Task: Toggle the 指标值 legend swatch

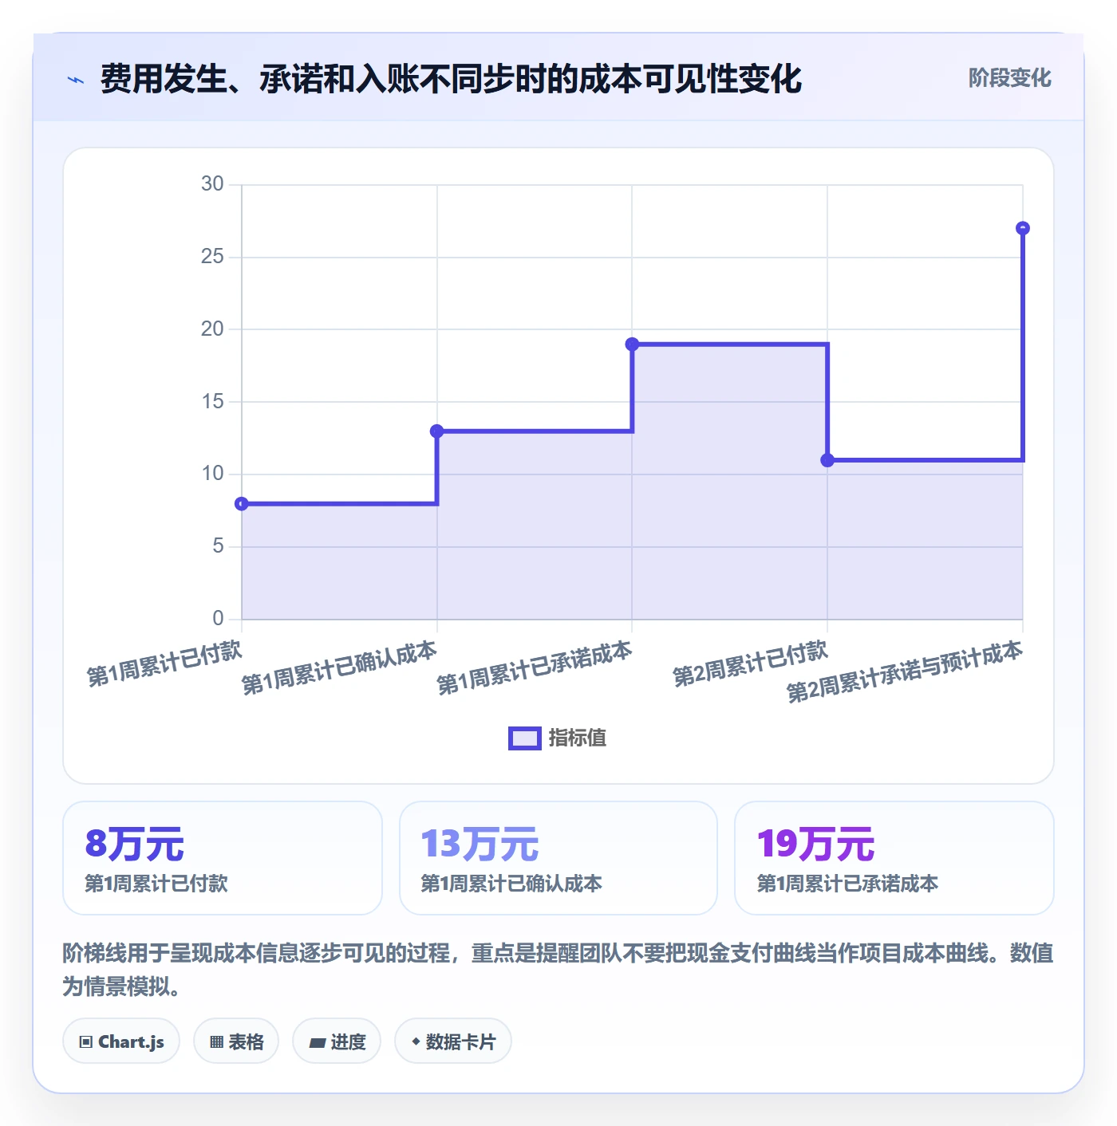Action: (x=525, y=738)
